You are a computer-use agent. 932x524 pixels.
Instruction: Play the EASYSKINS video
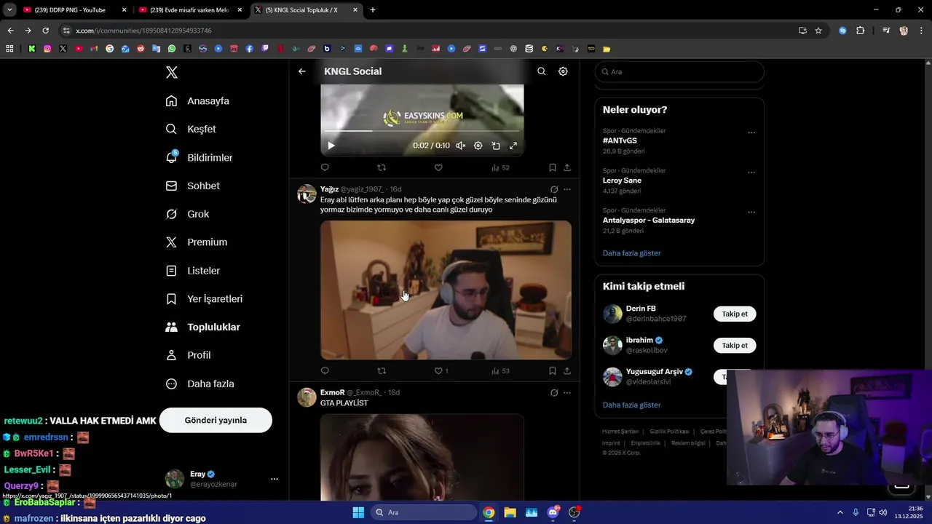331,146
